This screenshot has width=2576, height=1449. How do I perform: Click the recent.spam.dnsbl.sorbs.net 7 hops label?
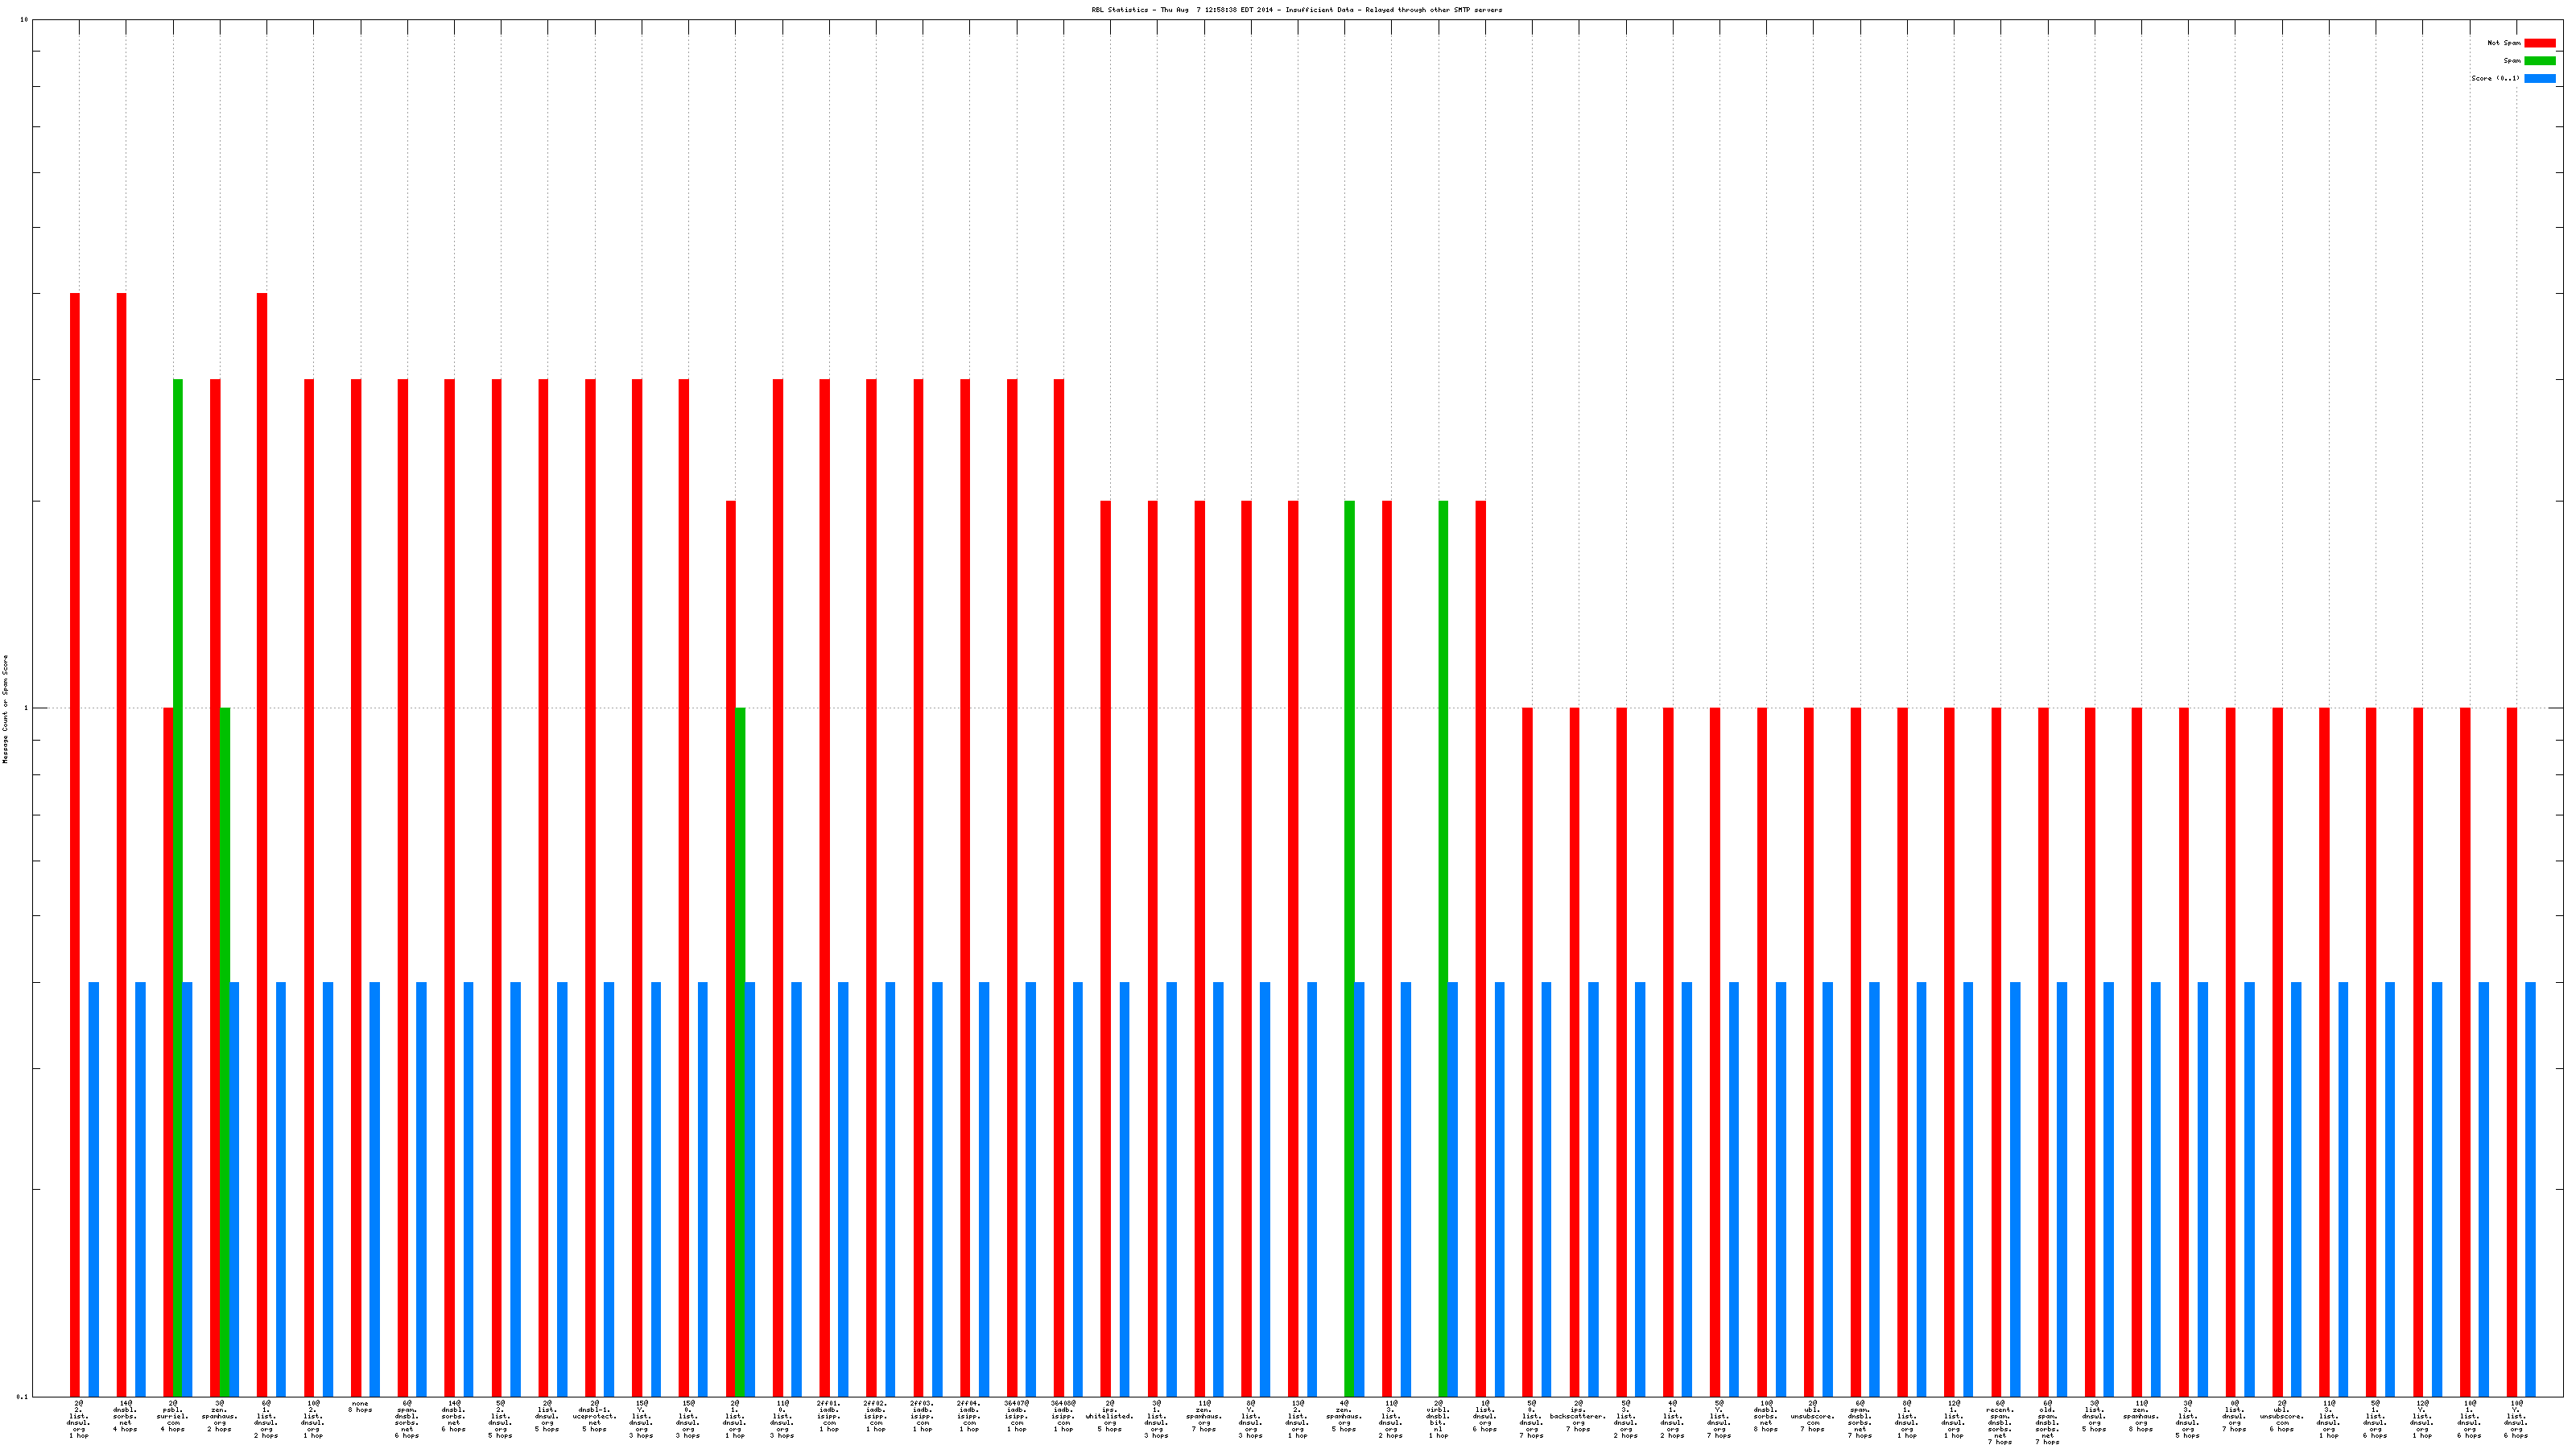click(2000, 1422)
